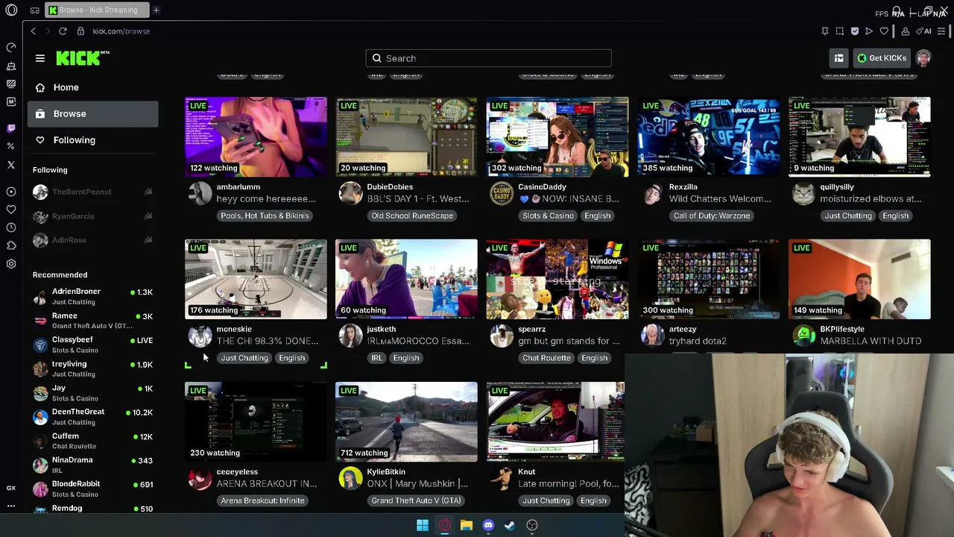This screenshot has height=537, width=954.
Task: Open the three-dots sidebar setup menu
Action: [11, 506]
